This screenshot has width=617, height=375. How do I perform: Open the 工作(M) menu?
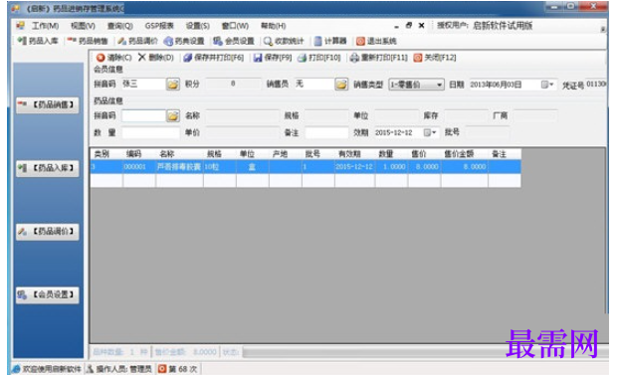click(x=45, y=26)
